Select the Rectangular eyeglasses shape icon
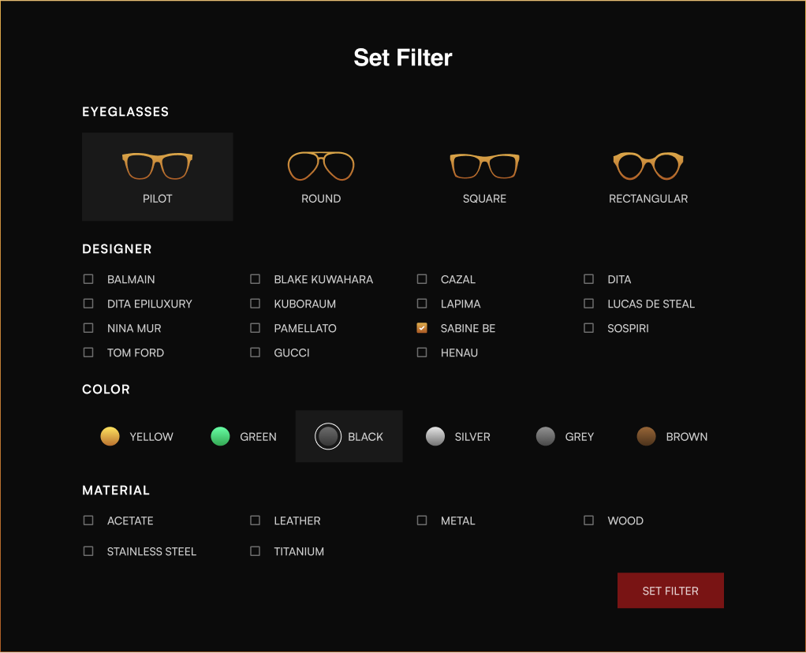The image size is (806, 653). tap(648, 166)
